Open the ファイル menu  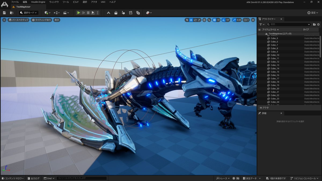(15, 2)
